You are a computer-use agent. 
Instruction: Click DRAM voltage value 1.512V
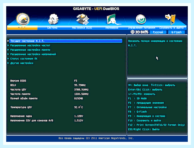click(79, 121)
